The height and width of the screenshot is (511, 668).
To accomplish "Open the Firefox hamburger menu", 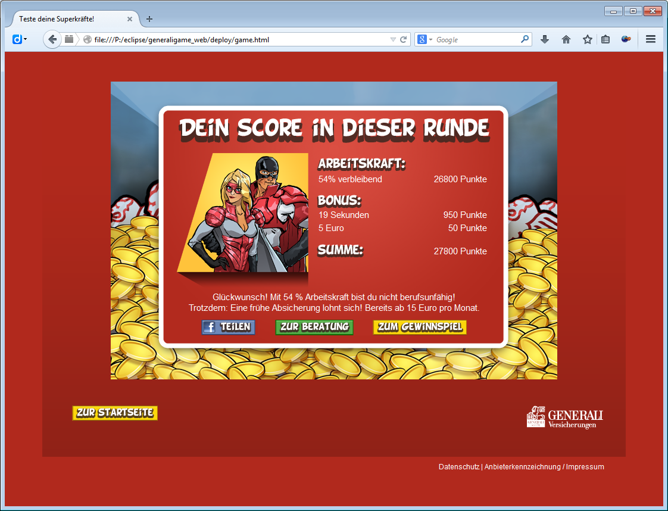I will click(651, 39).
